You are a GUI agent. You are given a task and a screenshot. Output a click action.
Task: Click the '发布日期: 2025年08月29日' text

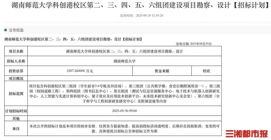[193, 44]
